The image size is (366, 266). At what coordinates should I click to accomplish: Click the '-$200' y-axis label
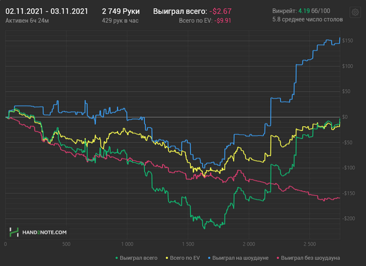point(349,218)
